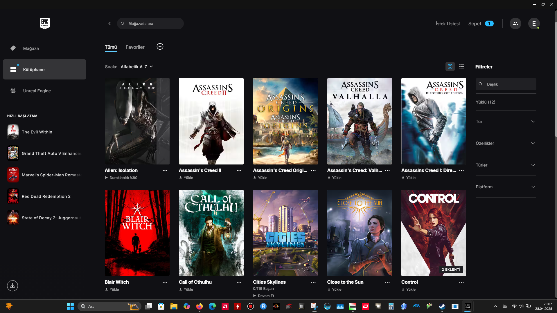
Task: Click the Windows taskbar search box
Action: point(109,306)
